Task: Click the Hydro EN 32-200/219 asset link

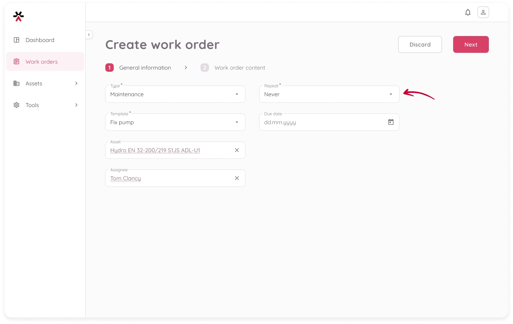Action: click(x=155, y=150)
